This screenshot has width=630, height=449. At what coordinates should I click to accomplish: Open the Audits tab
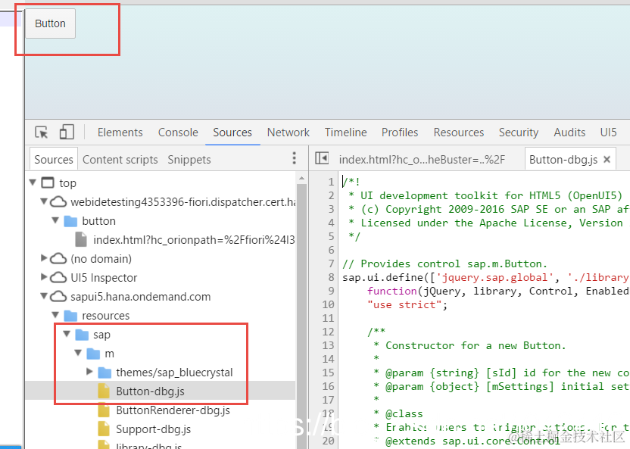click(x=569, y=133)
